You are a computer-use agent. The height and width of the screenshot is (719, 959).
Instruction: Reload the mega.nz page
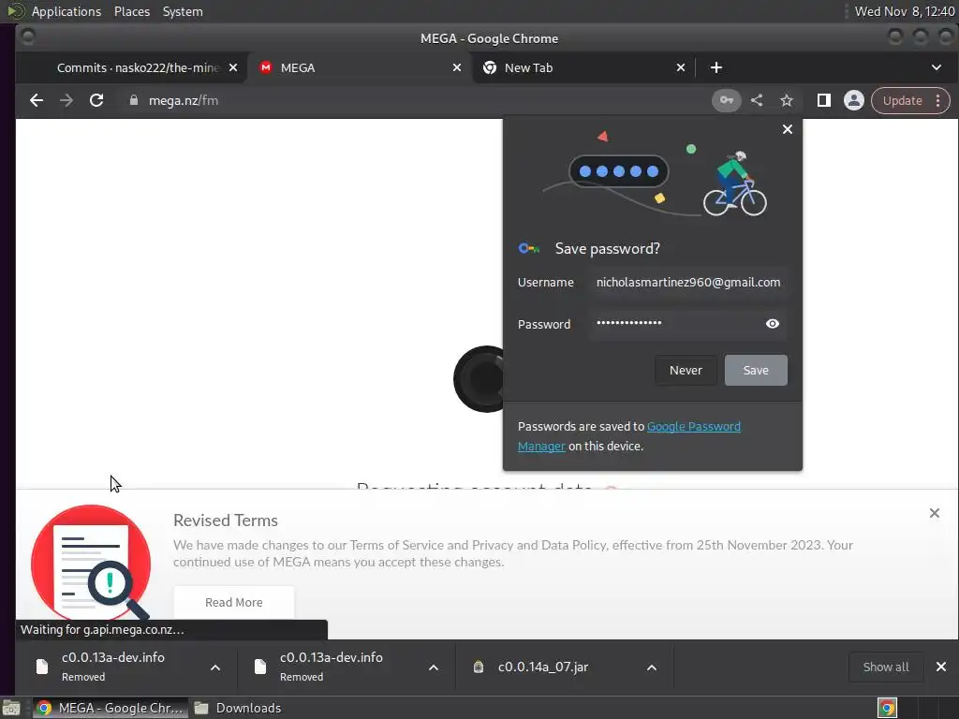coord(96,101)
